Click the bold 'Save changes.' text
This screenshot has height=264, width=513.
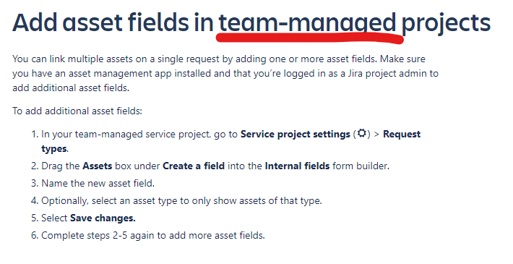tap(103, 218)
